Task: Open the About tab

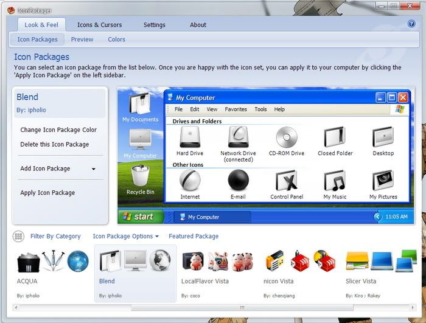Action: [198, 25]
